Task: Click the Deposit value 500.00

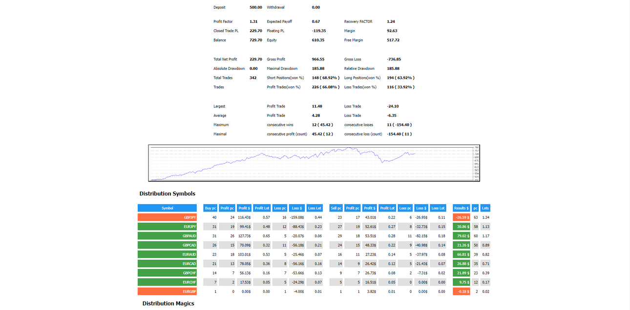Action: [x=256, y=7]
